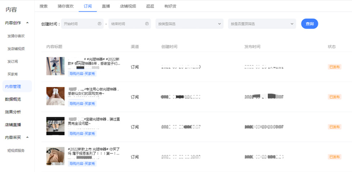Click 已发布 status on 宝藏光腿神器 row
The image size is (352, 172).
pos(334,127)
